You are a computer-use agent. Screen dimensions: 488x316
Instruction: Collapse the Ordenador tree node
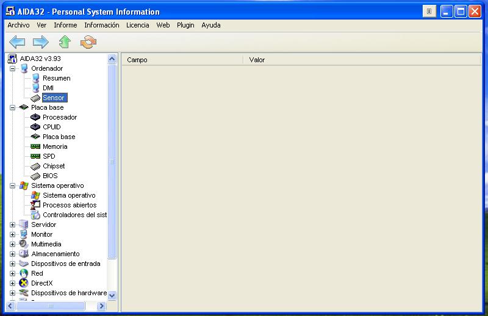coord(12,68)
